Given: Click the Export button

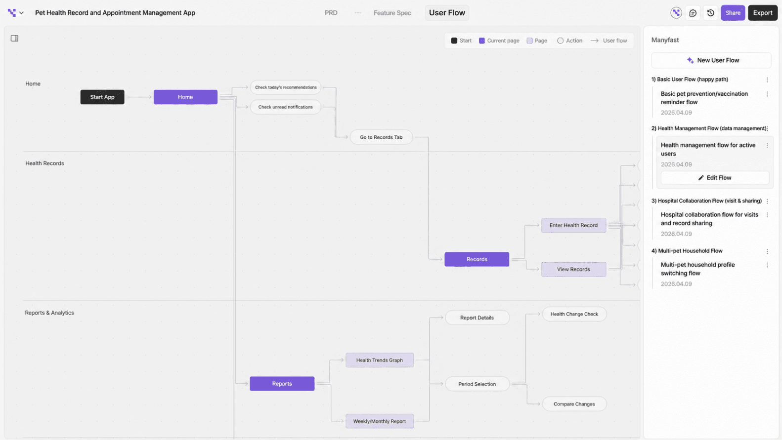Looking at the screenshot, I should click(x=762, y=13).
